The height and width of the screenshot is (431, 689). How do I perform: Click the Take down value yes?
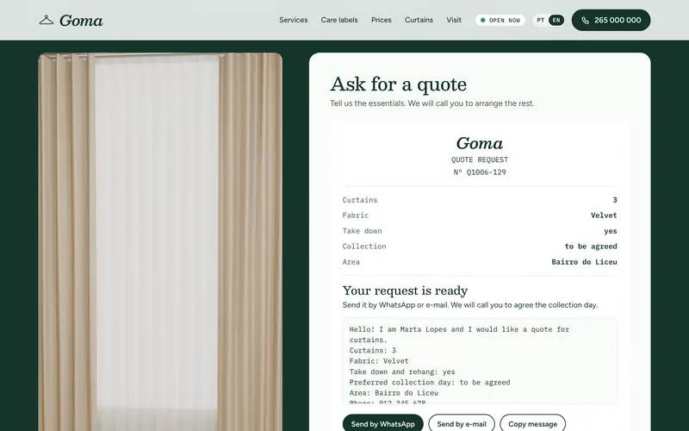point(611,231)
